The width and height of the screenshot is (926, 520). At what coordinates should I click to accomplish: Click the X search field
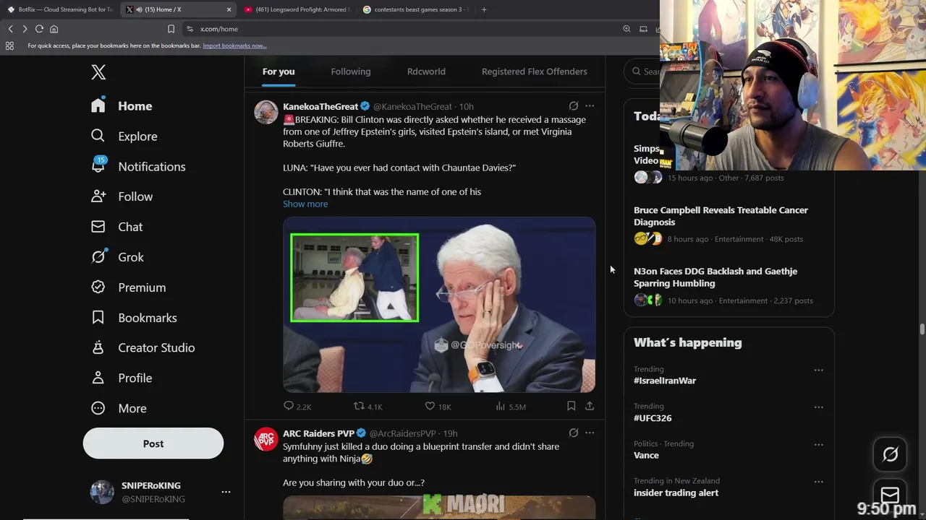coord(644,71)
